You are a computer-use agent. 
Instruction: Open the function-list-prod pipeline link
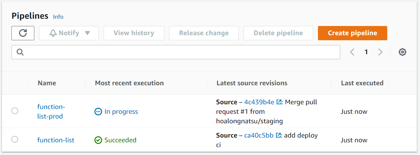50,111
